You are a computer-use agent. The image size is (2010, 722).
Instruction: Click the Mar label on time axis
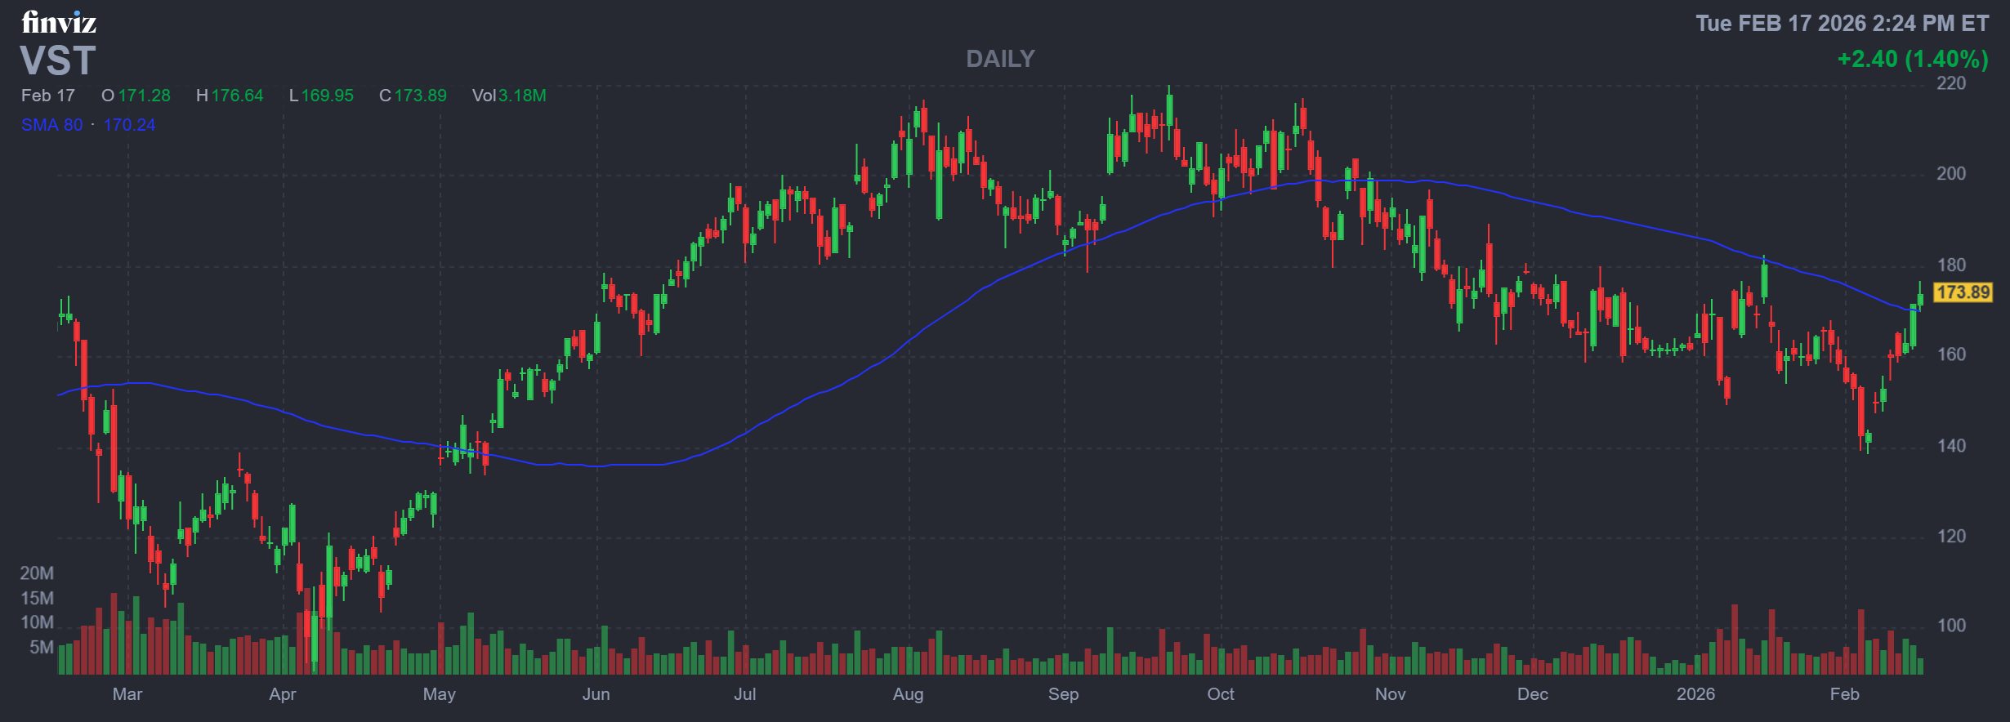pos(127,694)
